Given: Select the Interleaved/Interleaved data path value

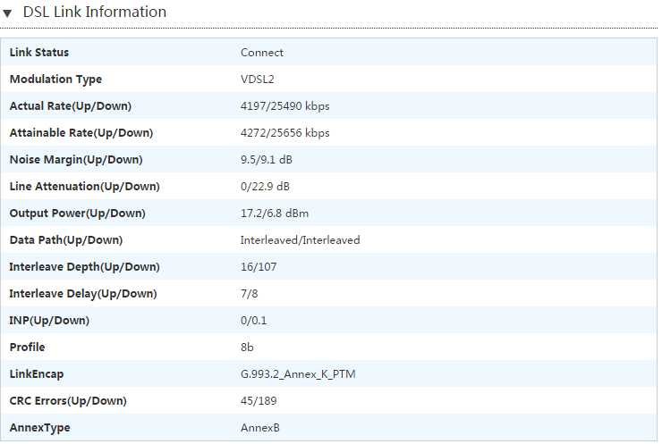Looking at the screenshot, I should point(300,240).
